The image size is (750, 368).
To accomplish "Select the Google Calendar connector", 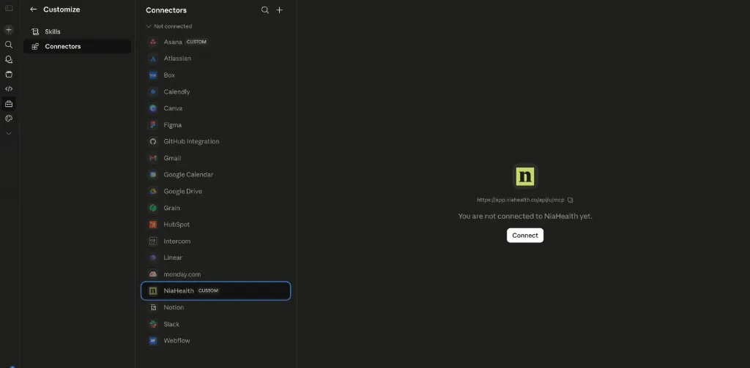I will [x=216, y=174].
